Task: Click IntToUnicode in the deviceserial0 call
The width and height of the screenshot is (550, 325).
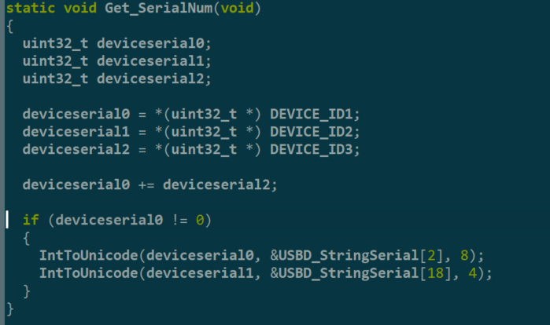Action: tap(88, 255)
